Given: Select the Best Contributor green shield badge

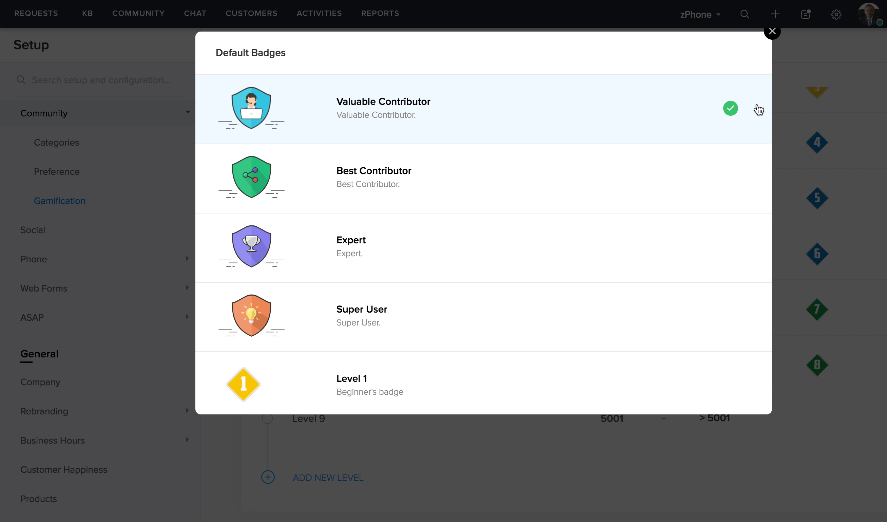Looking at the screenshot, I should point(251,177).
